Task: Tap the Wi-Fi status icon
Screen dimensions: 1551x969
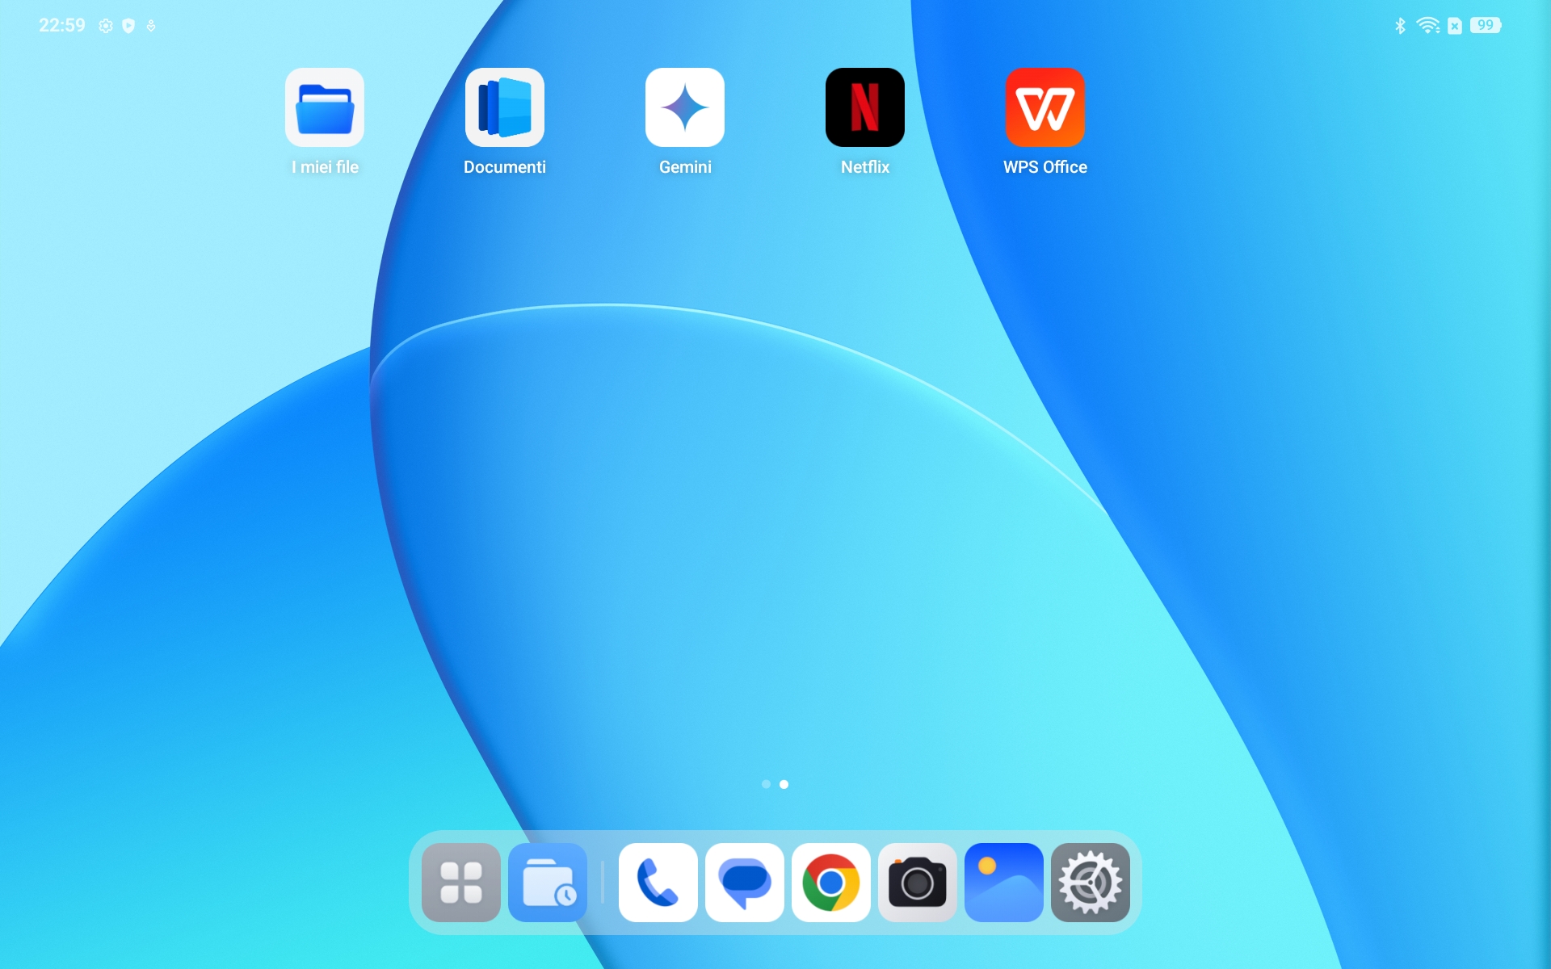Action: (1428, 26)
